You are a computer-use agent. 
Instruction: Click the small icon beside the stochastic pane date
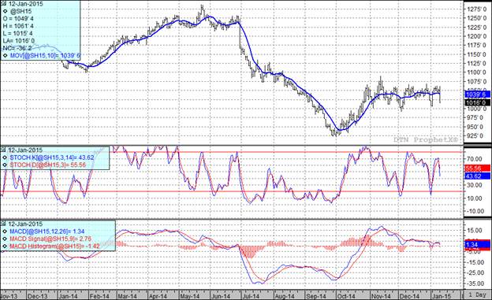point(4,150)
